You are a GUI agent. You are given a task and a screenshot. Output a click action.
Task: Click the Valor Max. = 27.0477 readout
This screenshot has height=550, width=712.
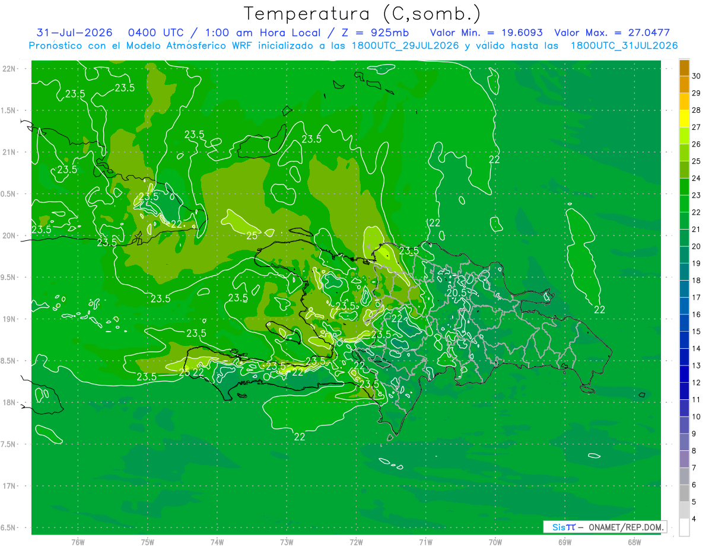tap(612, 33)
